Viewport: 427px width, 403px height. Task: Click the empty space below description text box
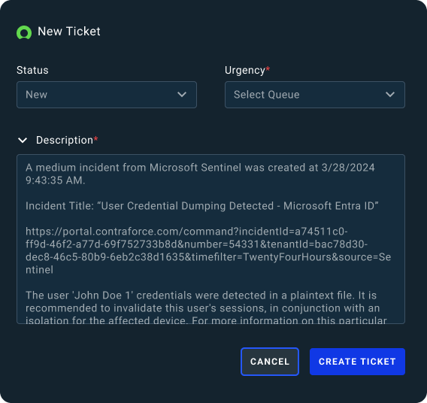coord(128,361)
